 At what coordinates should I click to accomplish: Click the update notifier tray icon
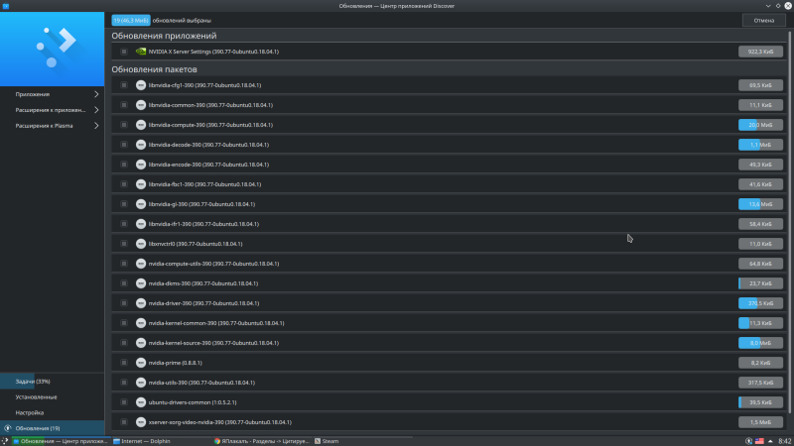tap(748, 441)
